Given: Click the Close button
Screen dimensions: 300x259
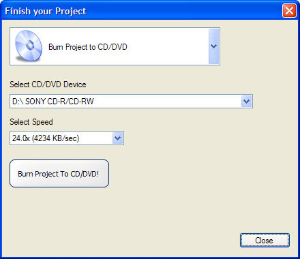Looking at the screenshot, I should coord(265,241).
